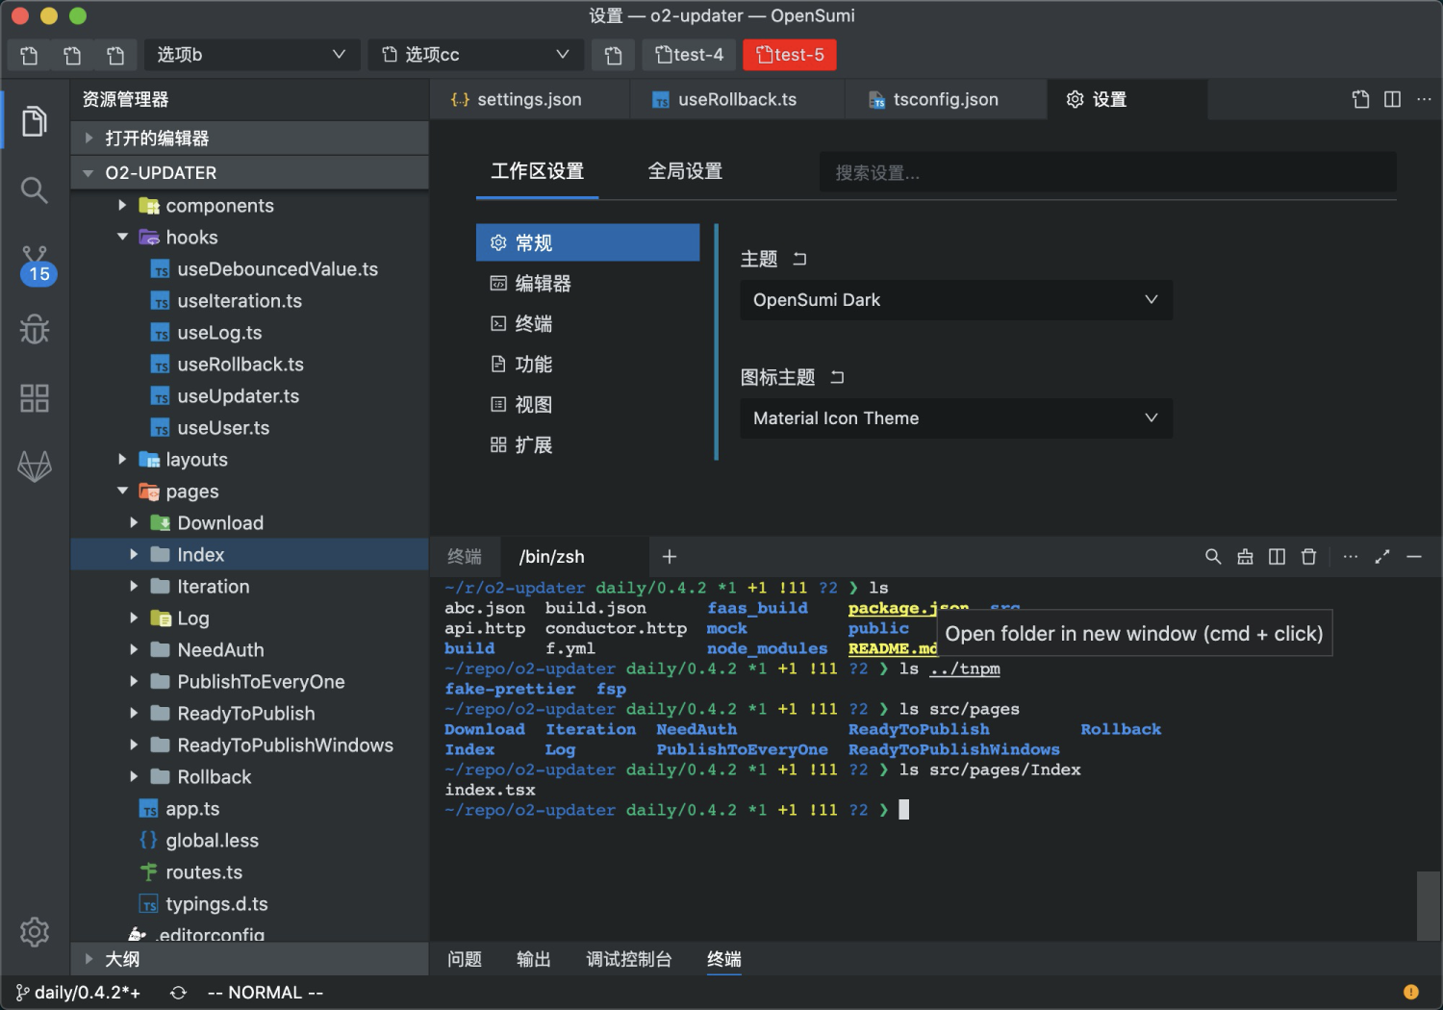
Task: Click the daily/0.4.2 branch in status bar
Action: (x=78, y=993)
